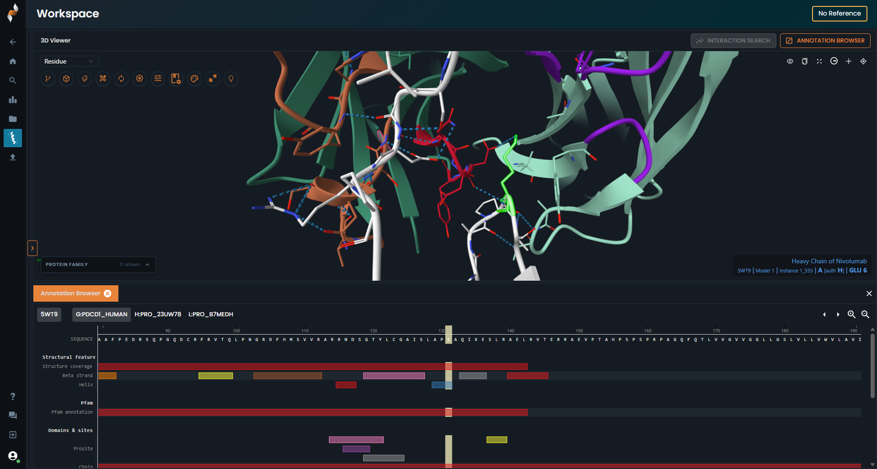The height and width of the screenshot is (469, 877).
Task: Click the yellow beta strand segment
Action: coord(215,376)
